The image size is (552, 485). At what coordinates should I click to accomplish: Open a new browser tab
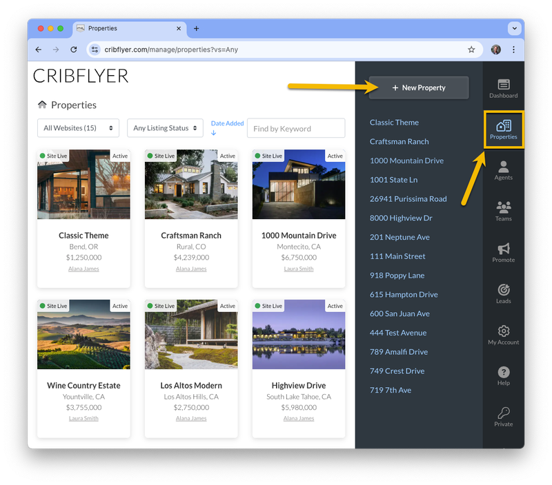point(197,28)
